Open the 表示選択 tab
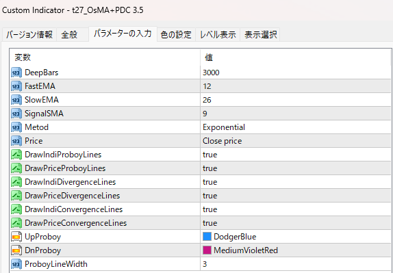Screen dimensions: 393x273 [x=260, y=35]
